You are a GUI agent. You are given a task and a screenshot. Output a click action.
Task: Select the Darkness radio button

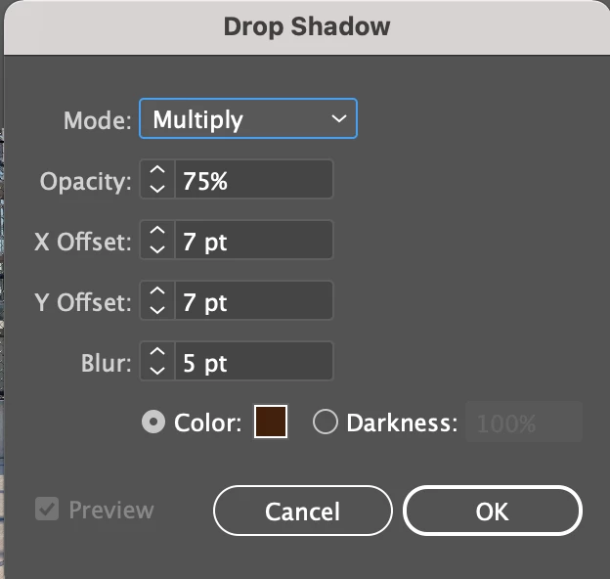(x=326, y=422)
